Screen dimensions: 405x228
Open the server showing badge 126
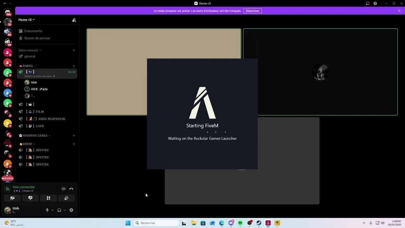click(x=8, y=12)
